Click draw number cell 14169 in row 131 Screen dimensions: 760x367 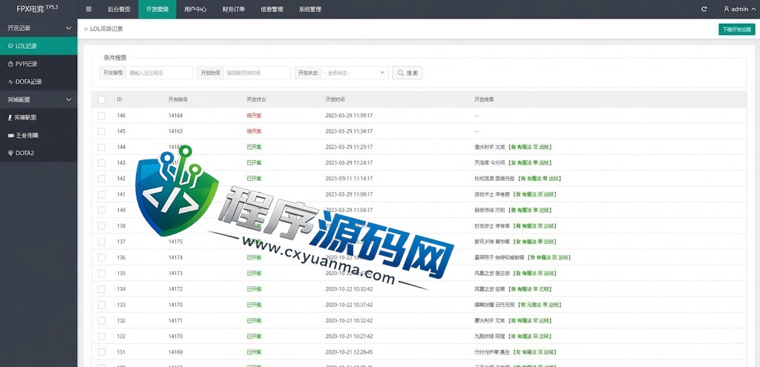tap(175, 352)
